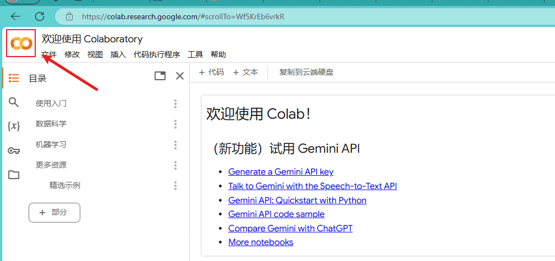Viewport: 555px width, 261px height.
Task: Open the variables {x} panel icon
Action: pos(13,126)
